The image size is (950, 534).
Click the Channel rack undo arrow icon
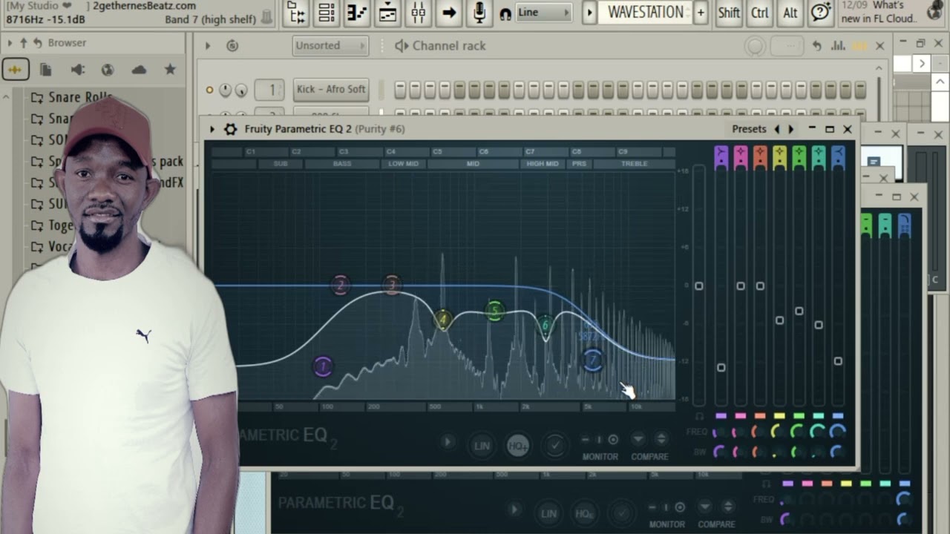(817, 46)
